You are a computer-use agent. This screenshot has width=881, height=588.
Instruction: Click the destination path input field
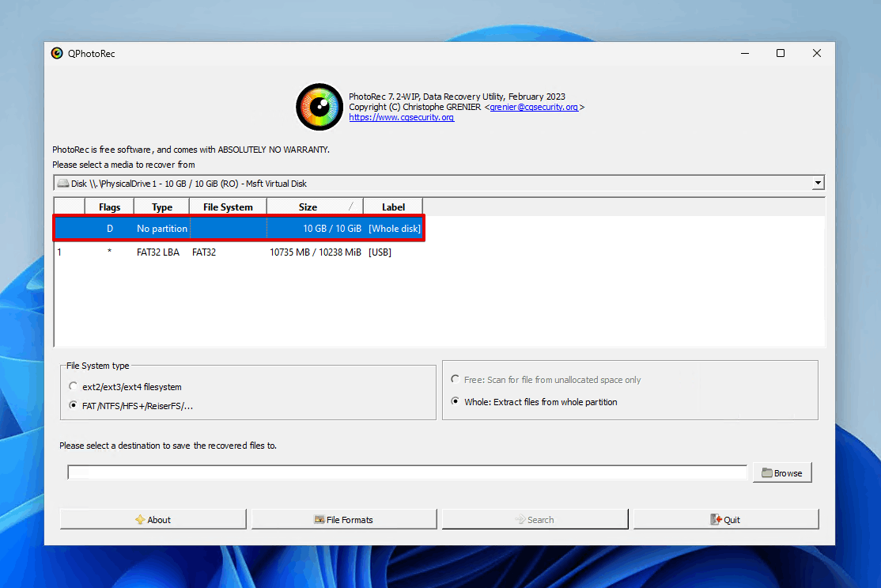pos(406,472)
